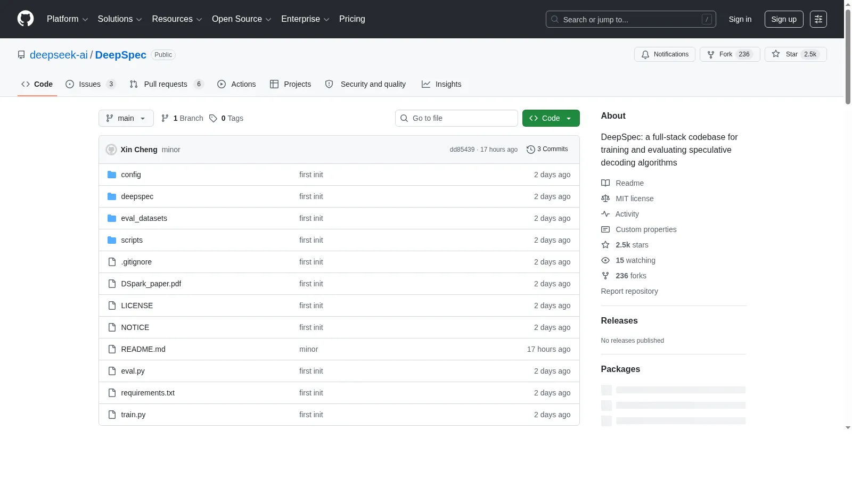Switch to the Actions tab
This screenshot has width=852, height=479.
click(236, 84)
